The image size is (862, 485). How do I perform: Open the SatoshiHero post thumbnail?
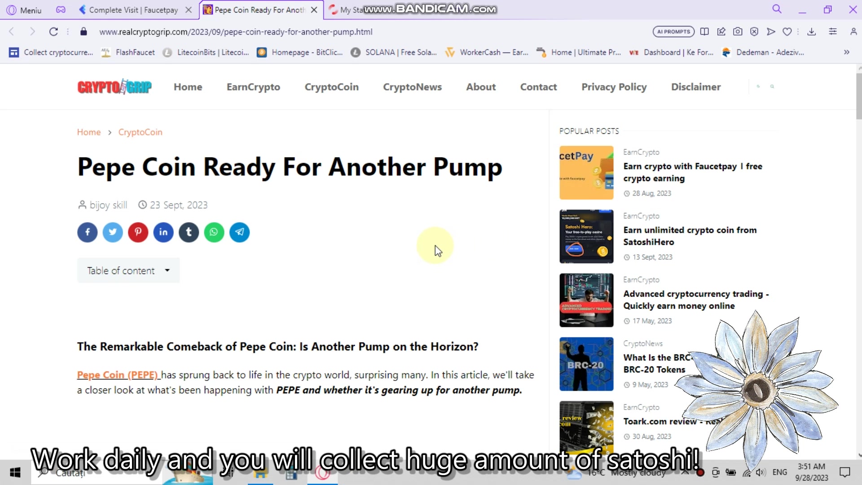click(586, 236)
